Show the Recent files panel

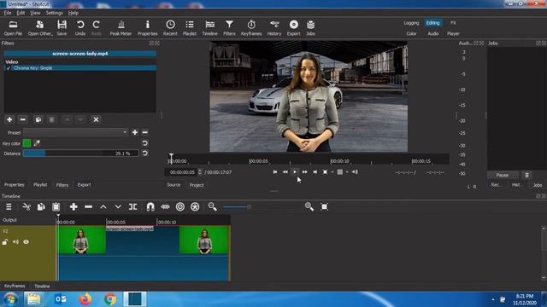tap(170, 28)
